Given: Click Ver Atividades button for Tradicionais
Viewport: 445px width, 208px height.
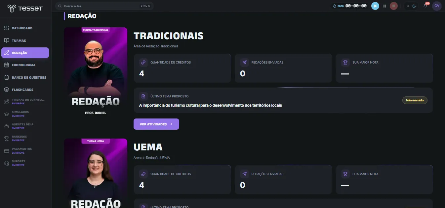Looking at the screenshot, I should click(156, 124).
